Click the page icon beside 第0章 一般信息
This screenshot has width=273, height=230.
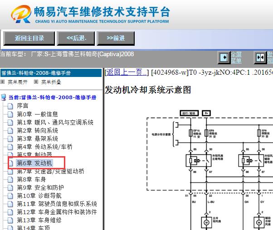coord(10,115)
